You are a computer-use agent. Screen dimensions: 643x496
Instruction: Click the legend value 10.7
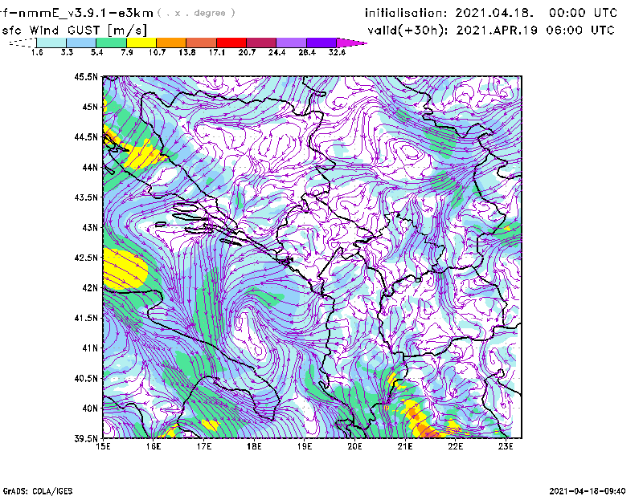pos(157,52)
